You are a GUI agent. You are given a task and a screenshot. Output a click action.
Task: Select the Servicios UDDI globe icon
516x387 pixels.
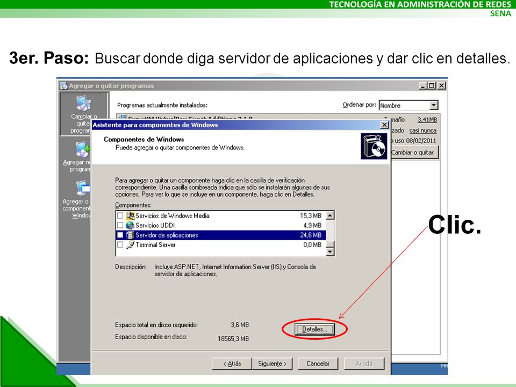130,225
